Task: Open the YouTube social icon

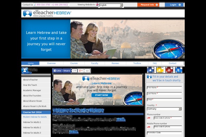Action: [x=169, y=70]
